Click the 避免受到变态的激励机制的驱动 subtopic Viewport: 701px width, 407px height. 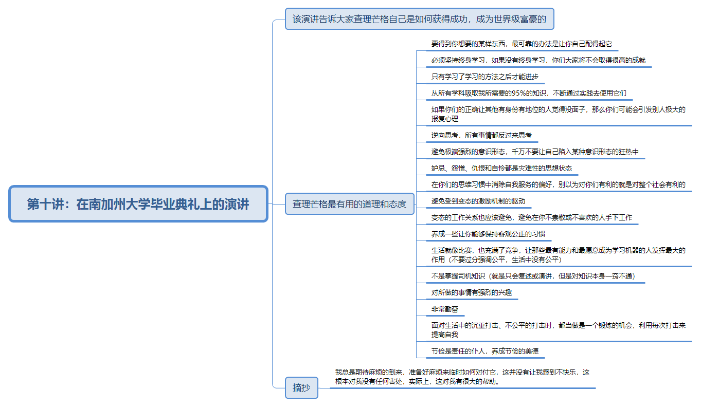point(478,201)
